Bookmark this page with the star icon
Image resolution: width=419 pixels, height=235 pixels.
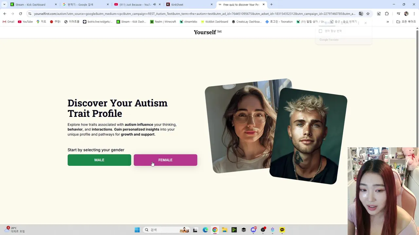[x=368, y=14]
